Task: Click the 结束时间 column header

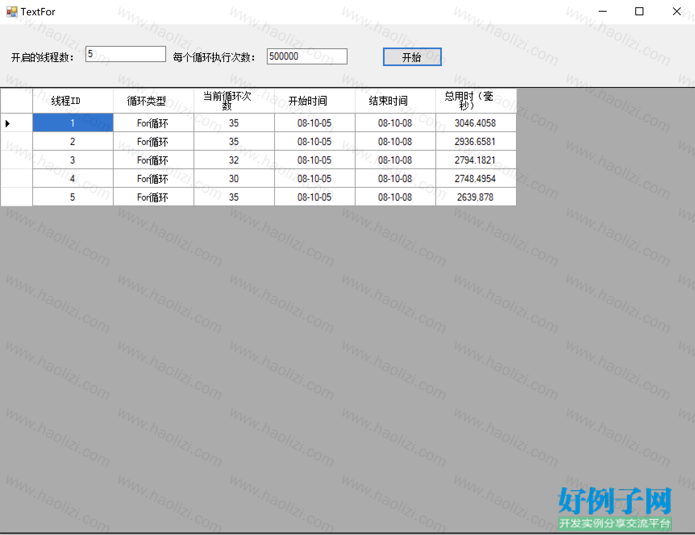Action: (395, 101)
